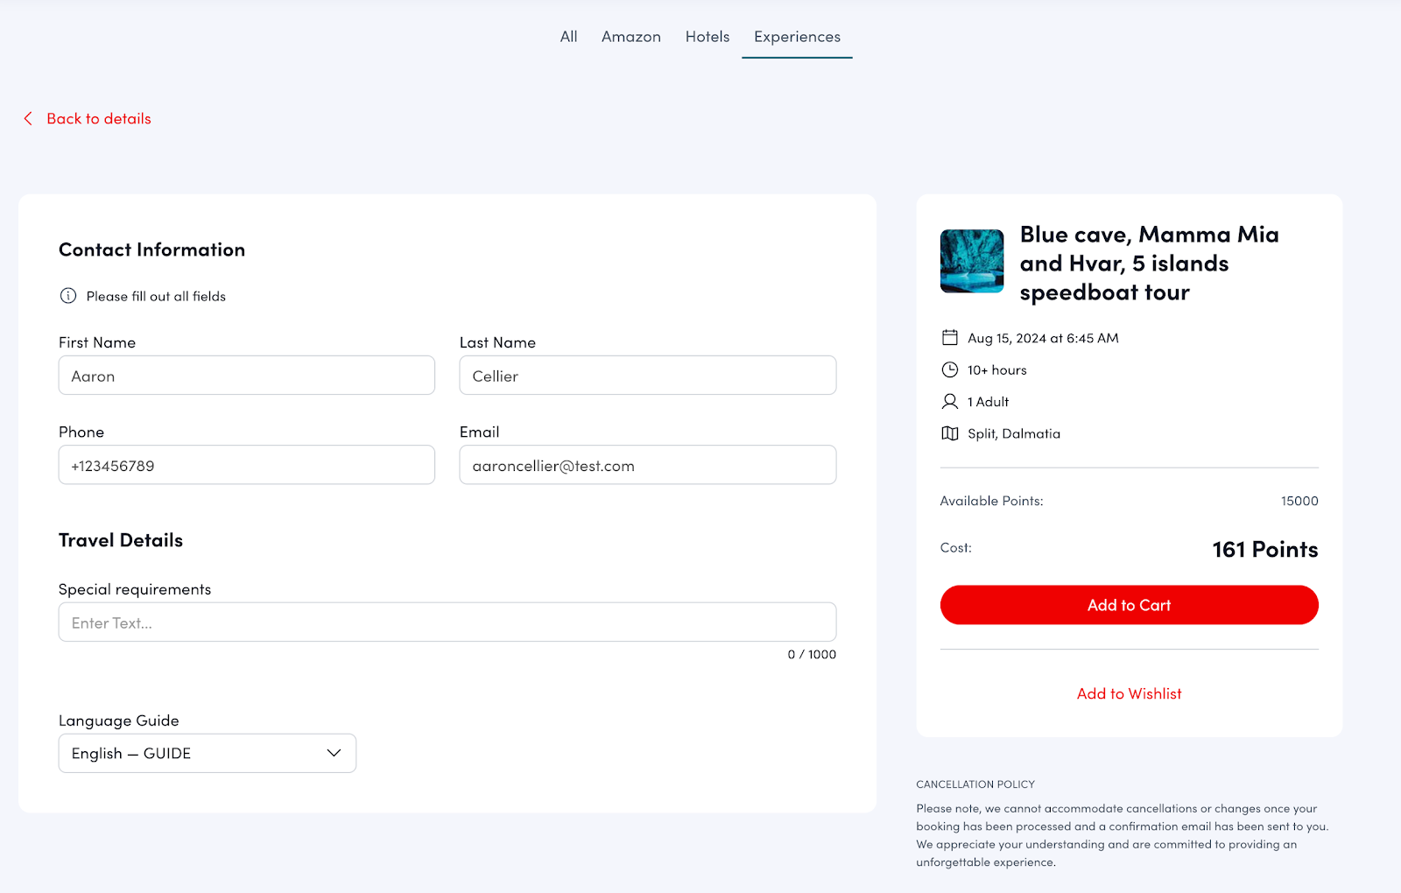Click the calendar icon next to tour date
This screenshot has width=1401, height=893.
949,338
